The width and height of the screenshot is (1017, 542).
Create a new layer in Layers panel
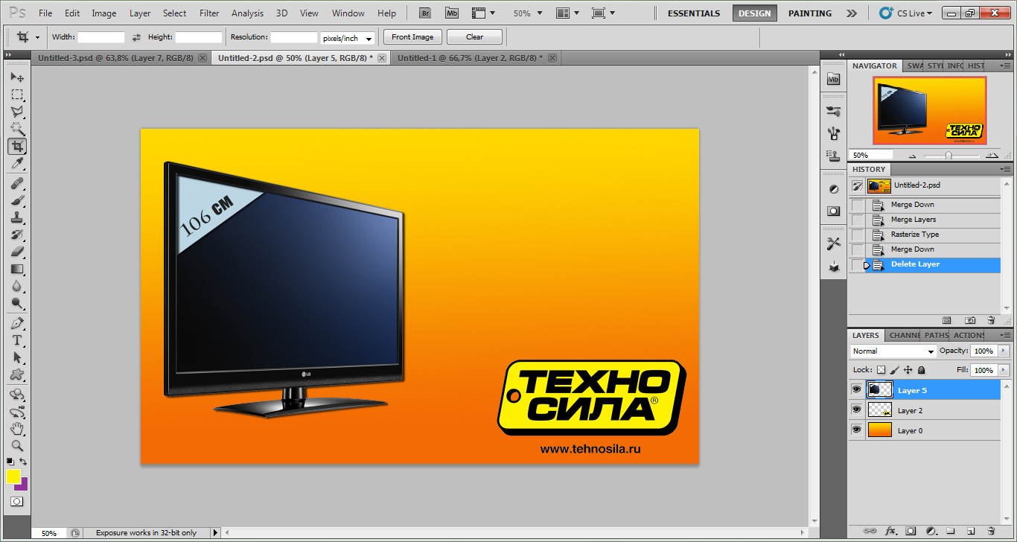coord(970,531)
